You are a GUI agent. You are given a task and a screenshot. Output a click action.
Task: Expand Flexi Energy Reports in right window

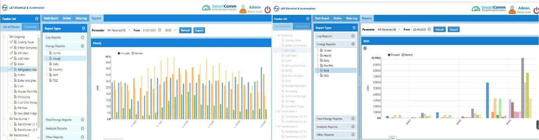(x=353, y=119)
